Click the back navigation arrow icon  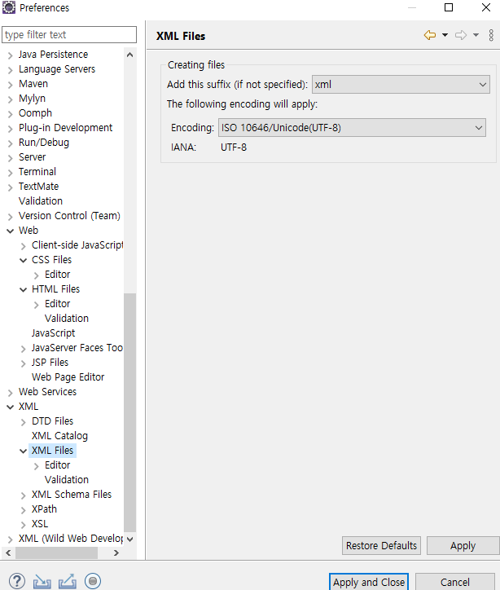tap(430, 35)
